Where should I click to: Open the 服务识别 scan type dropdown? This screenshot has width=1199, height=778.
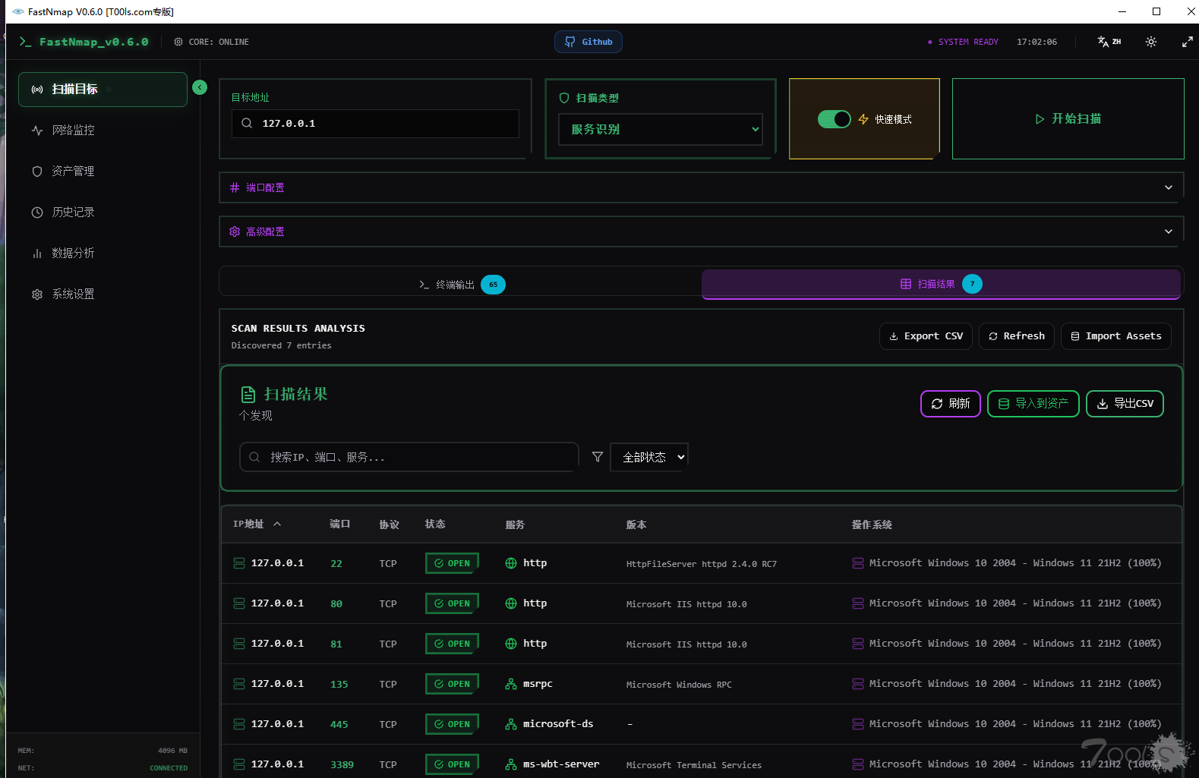coord(660,129)
